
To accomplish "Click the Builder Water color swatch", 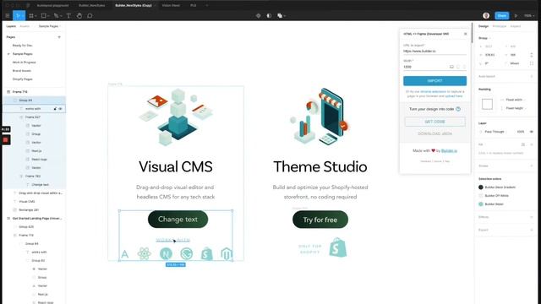I will tap(481, 204).
